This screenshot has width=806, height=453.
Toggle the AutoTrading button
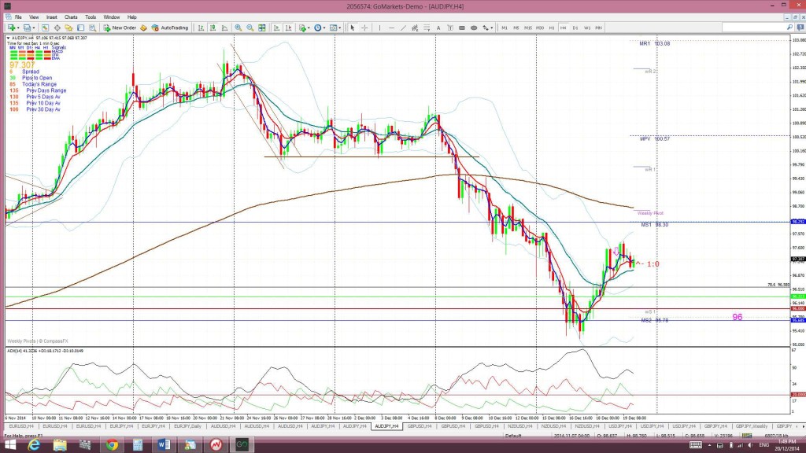(170, 28)
